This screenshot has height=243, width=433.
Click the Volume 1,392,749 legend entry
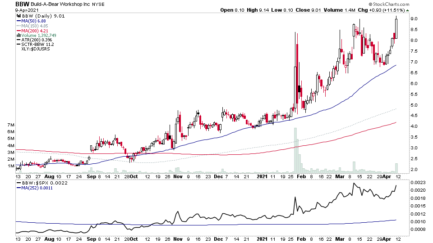point(39,35)
